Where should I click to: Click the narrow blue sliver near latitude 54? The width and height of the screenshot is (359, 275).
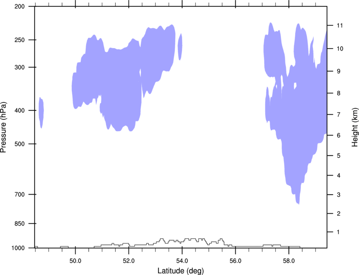[x=180, y=47]
